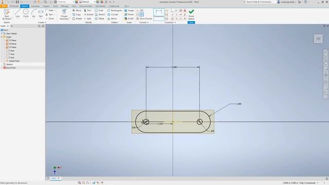Viewport: 329px width, 185px height.
Task: Click the 5.000 dimension value
Action: (x=174, y=67)
